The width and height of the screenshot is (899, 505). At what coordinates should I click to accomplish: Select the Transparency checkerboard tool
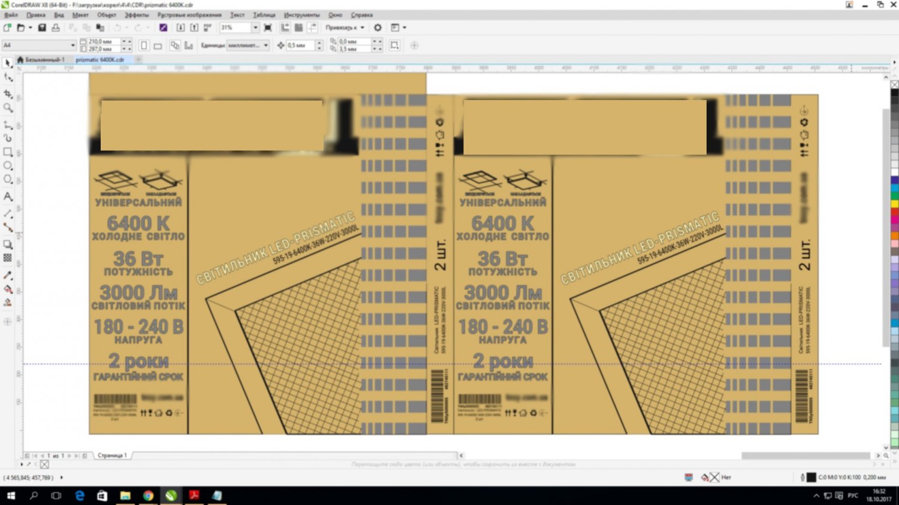(8, 258)
